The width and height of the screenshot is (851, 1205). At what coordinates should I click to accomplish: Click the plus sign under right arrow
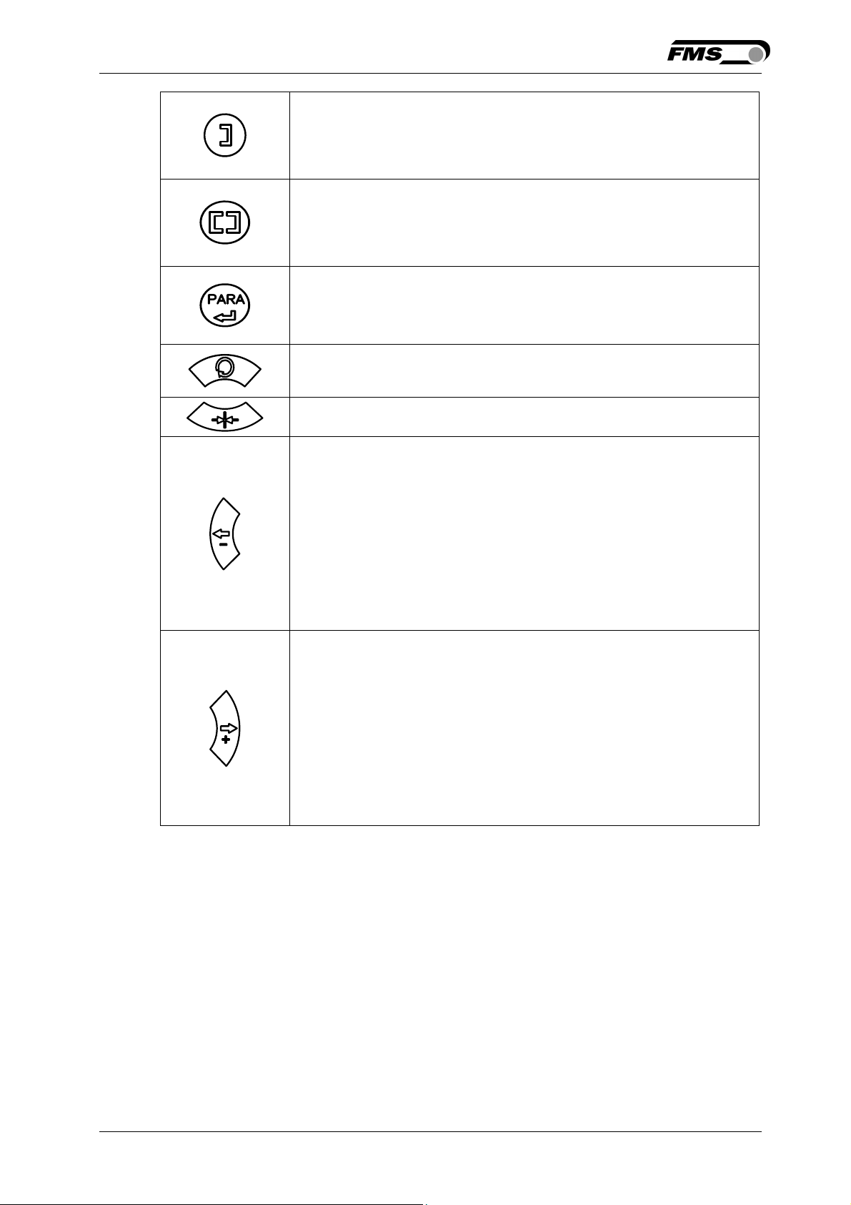click(x=226, y=739)
